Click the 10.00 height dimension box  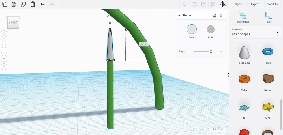144,44
